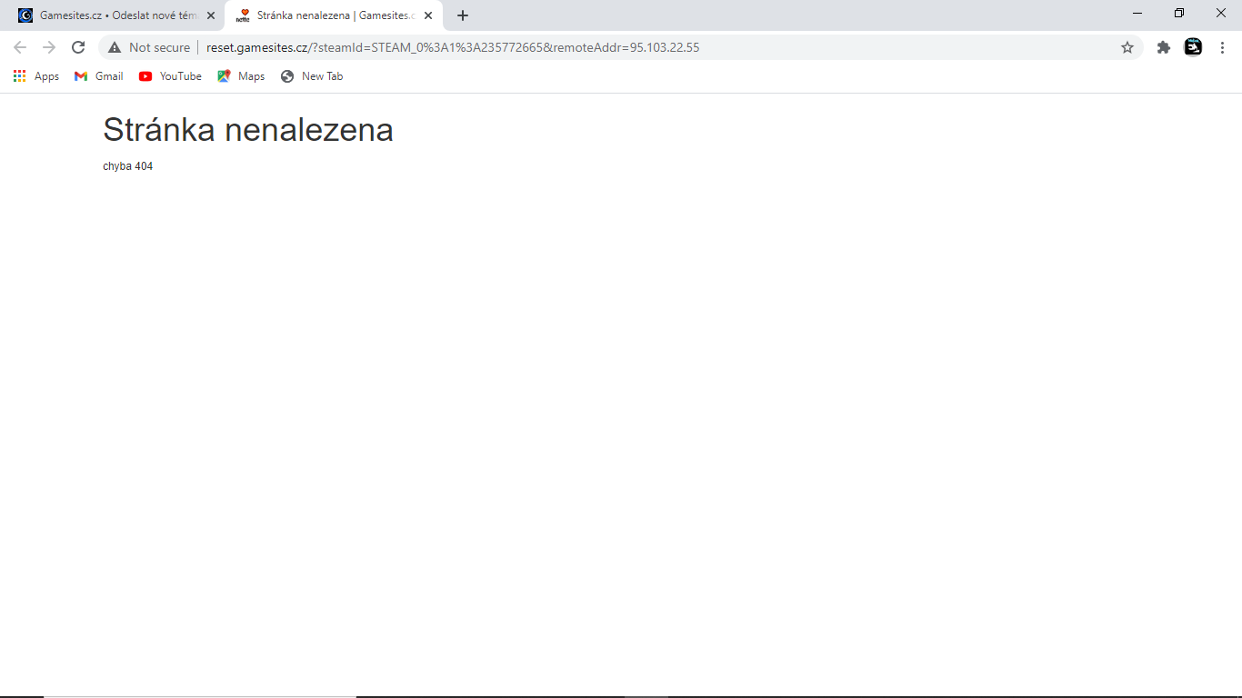This screenshot has width=1242, height=698.
Task: Open the Gmail bookmark
Action: pos(99,76)
